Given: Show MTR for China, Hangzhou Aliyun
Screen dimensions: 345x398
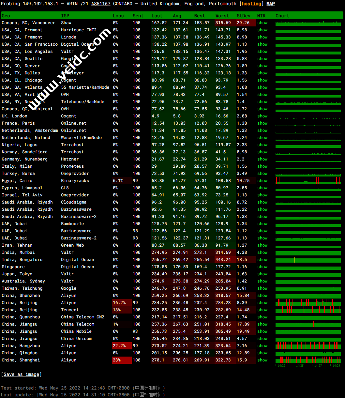Looking at the screenshot, I should pos(262,346).
